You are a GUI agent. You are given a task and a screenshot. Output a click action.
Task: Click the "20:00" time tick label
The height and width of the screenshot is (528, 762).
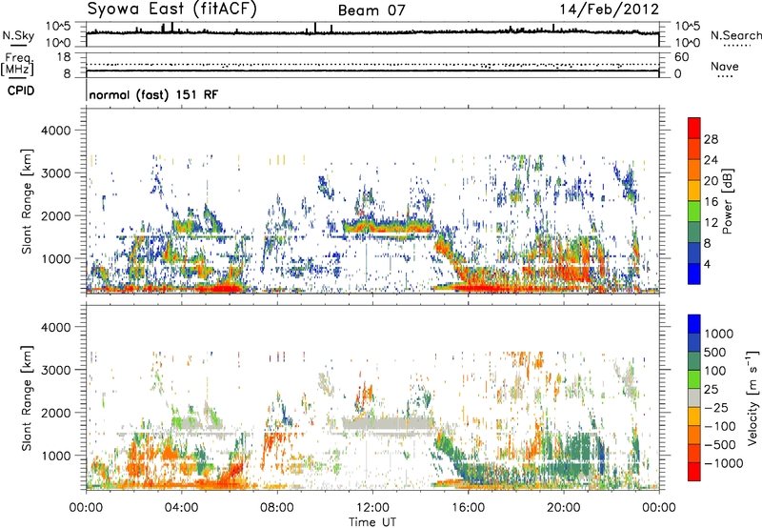tap(564, 508)
